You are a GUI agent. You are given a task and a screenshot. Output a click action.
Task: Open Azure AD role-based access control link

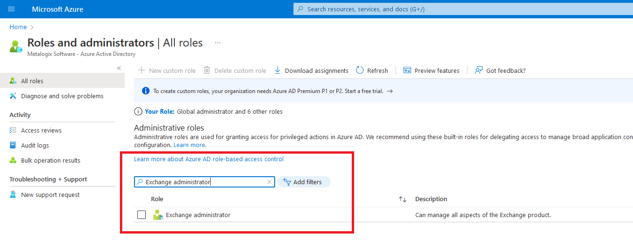[209, 159]
